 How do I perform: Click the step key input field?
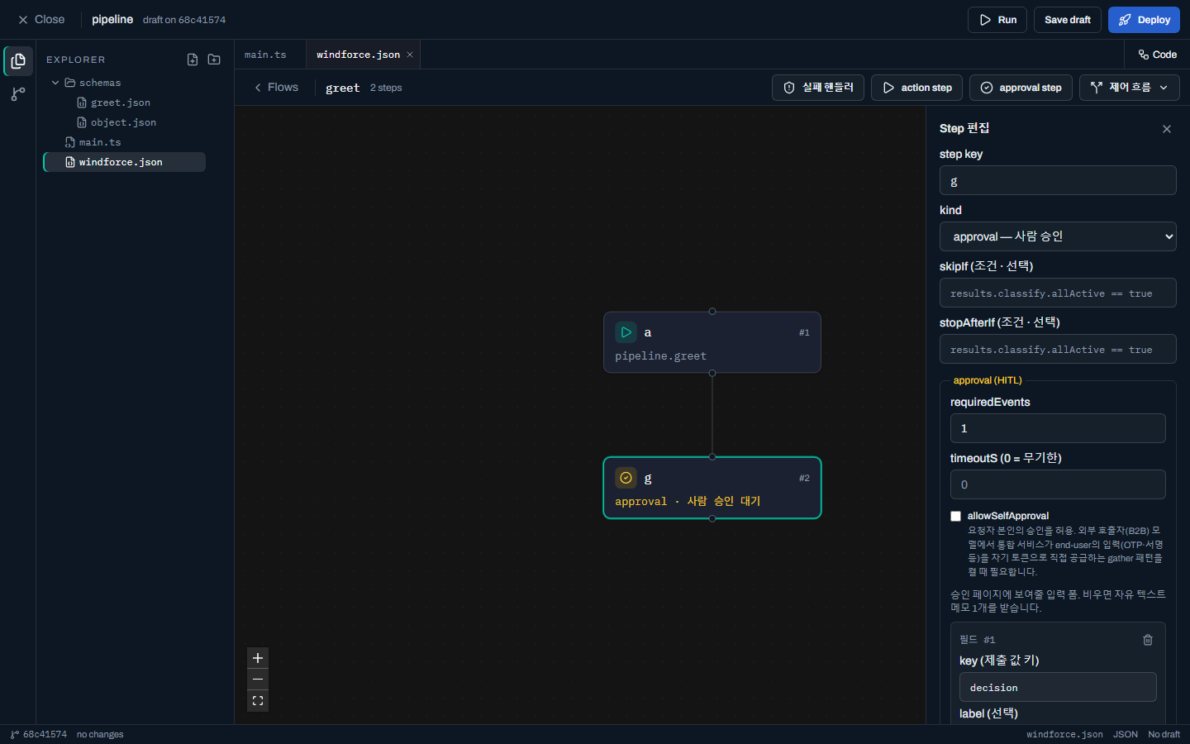click(1058, 180)
